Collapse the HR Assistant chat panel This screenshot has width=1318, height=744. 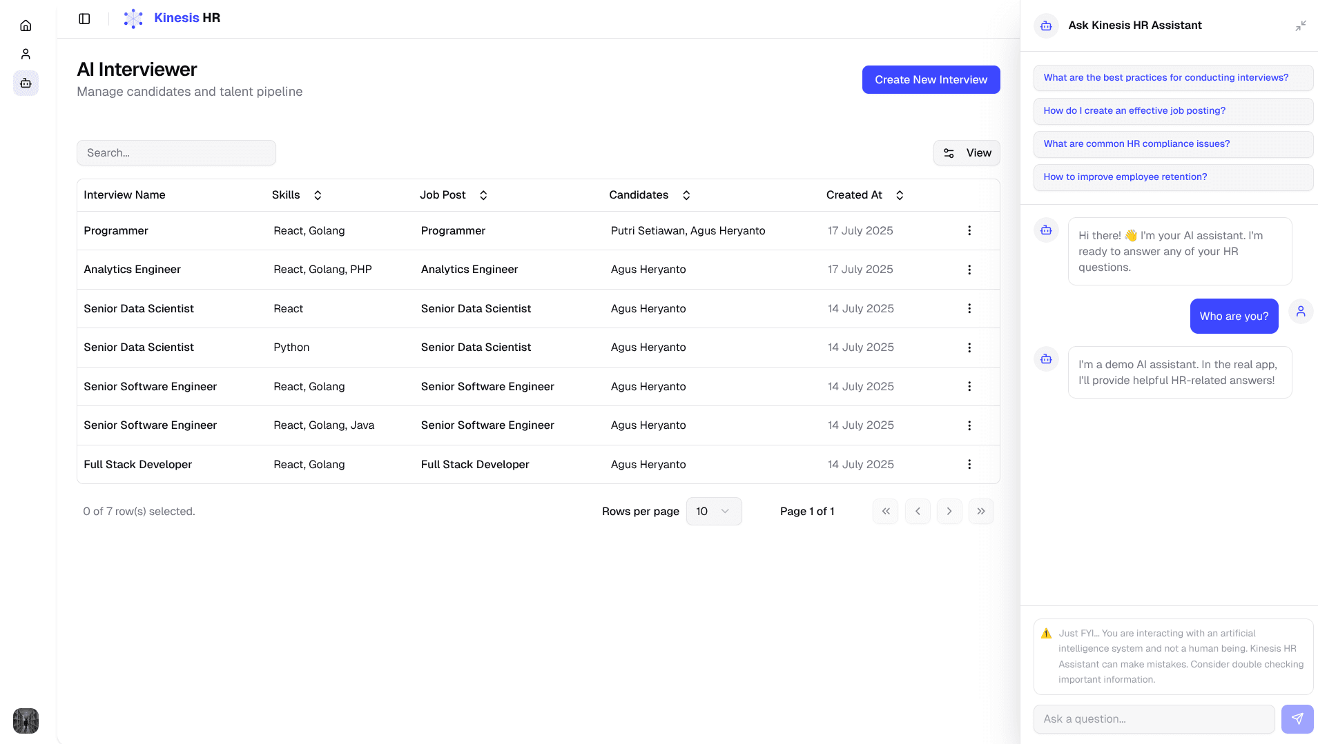(x=1301, y=26)
